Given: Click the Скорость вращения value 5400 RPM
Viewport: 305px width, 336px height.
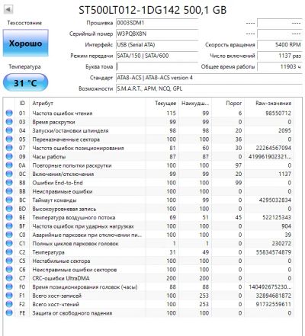Looking at the screenshot, I should click(279, 45).
